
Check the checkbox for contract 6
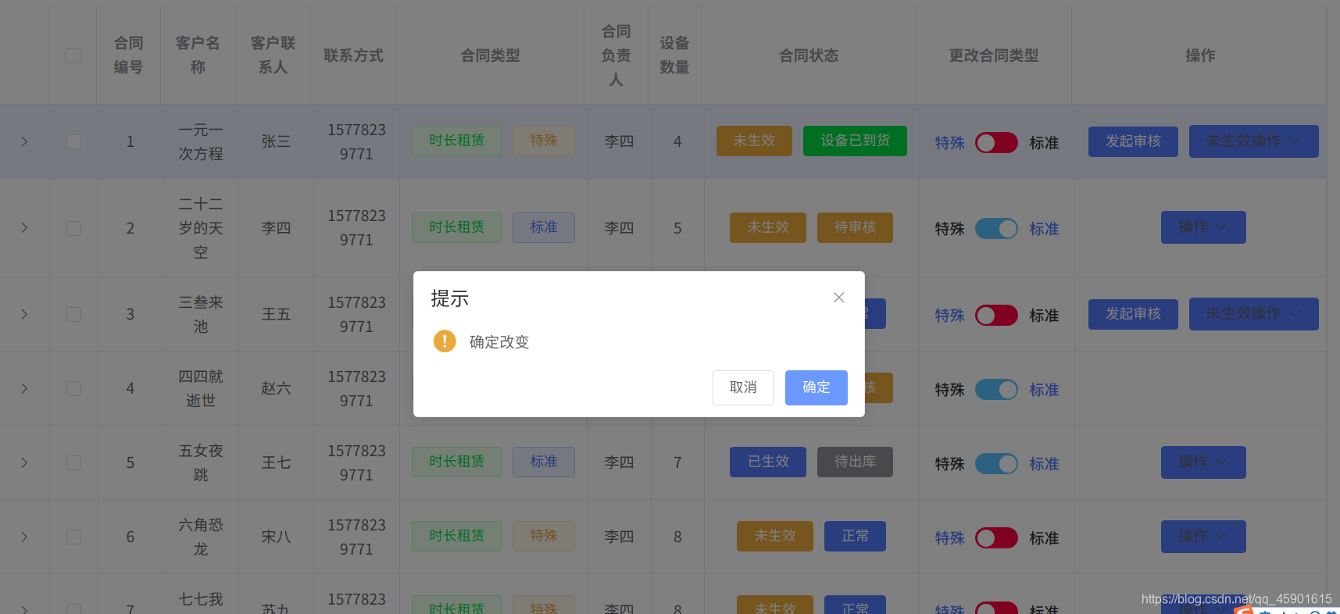tap(73, 537)
